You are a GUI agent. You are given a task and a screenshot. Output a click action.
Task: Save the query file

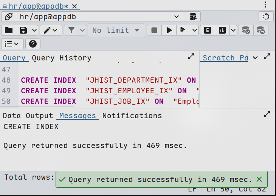[x=23, y=30]
